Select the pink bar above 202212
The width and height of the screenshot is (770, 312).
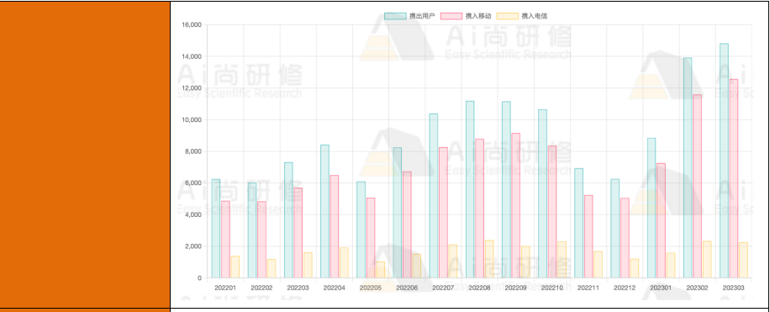tap(625, 238)
